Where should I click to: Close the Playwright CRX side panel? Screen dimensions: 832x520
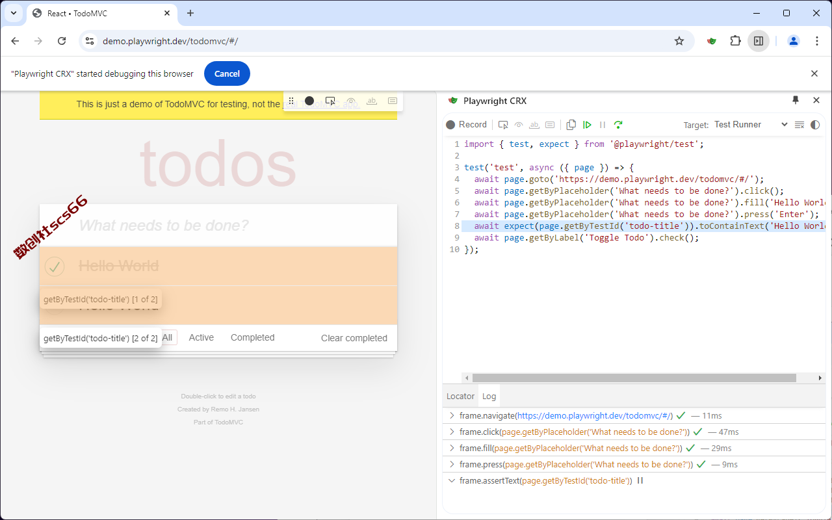point(816,100)
